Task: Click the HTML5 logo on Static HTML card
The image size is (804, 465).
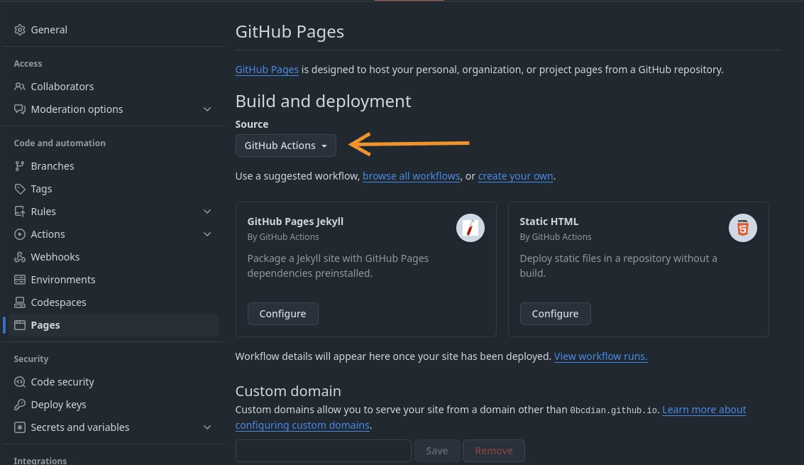Action: pyautogui.click(x=742, y=228)
